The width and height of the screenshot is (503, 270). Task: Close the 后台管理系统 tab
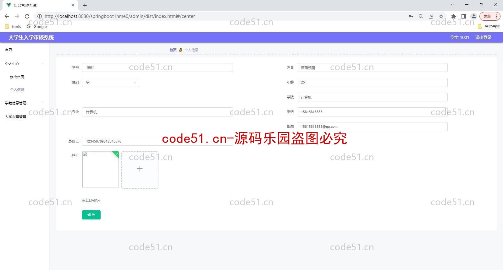[73, 5]
